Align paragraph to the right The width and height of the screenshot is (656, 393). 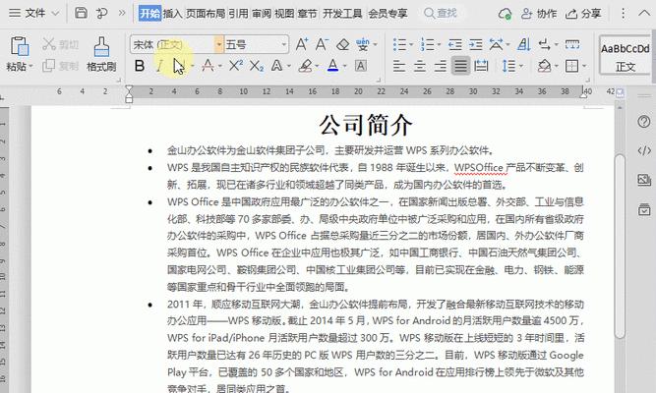point(441,66)
